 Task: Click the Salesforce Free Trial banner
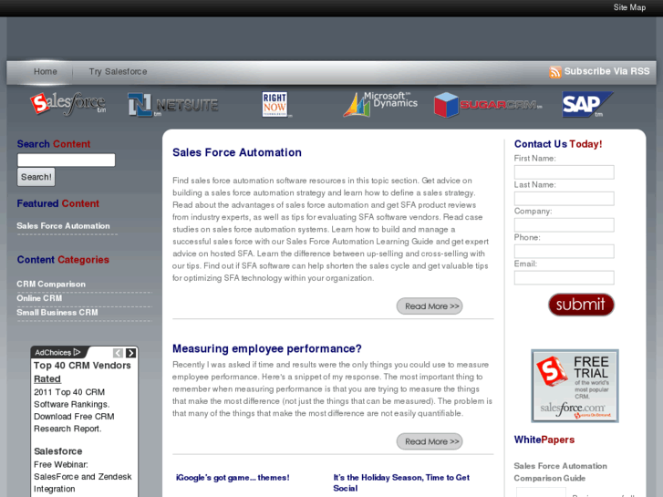coord(575,386)
